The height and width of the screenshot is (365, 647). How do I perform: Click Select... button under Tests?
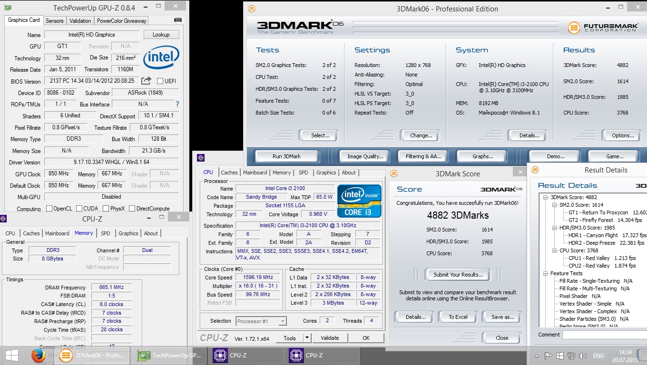pos(320,135)
